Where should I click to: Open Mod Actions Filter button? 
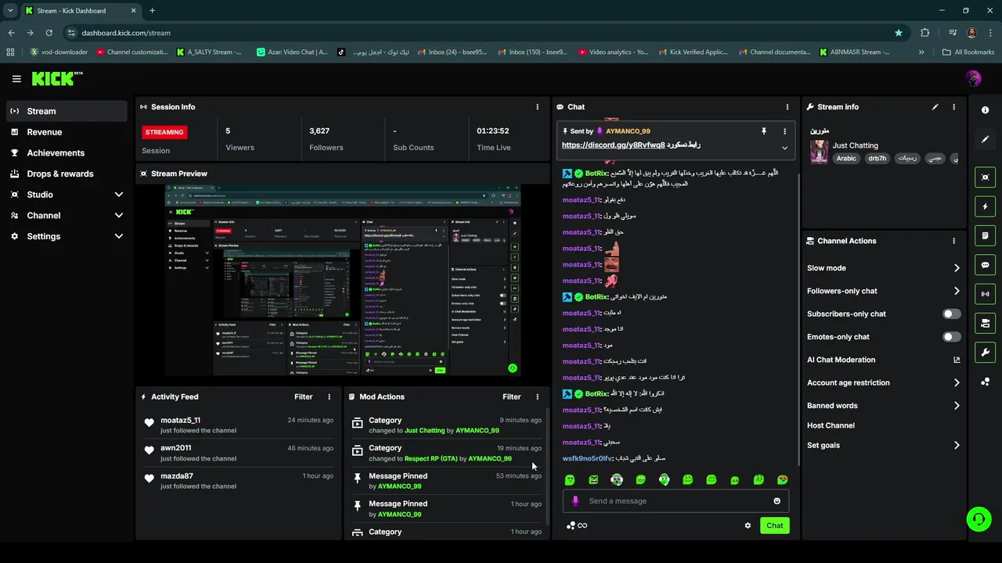pyautogui.click(x=511, y=397)
